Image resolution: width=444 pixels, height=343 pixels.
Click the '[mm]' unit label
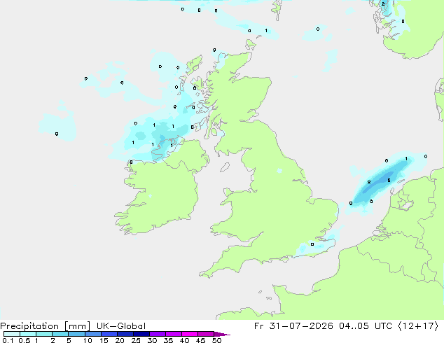pyautogui.click(x=77, y=326)
